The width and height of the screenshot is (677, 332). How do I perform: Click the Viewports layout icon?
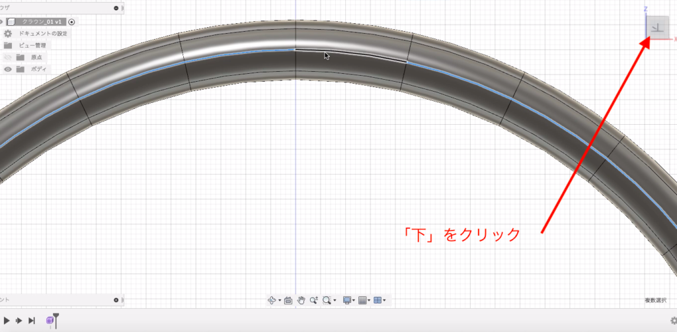click(x=378, y=300)
